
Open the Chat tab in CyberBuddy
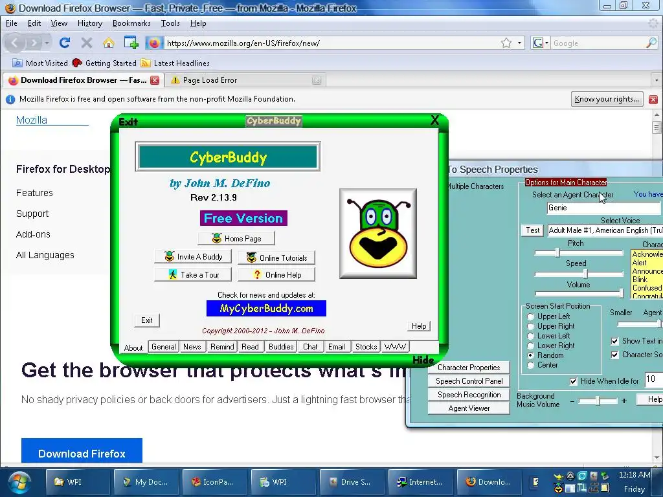(x=310, y=347)
